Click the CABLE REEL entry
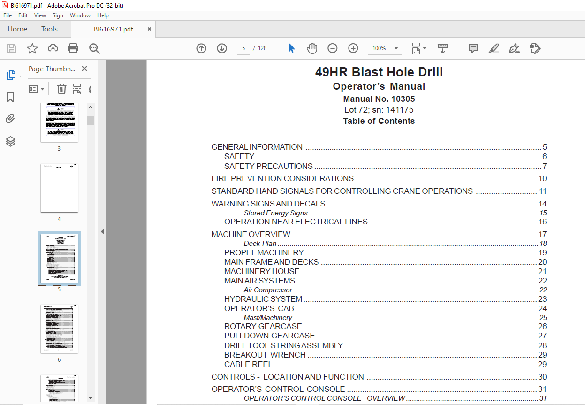The height and width of the screenshot is (405, 585). (386, 364)
